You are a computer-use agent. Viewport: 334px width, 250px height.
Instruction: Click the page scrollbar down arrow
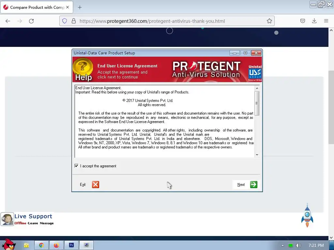(331, 237)
